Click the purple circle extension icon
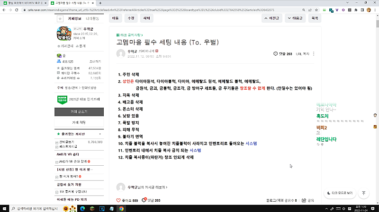Image resolution: width=379 pixels, height=212 pixels. tap(343, 10)
